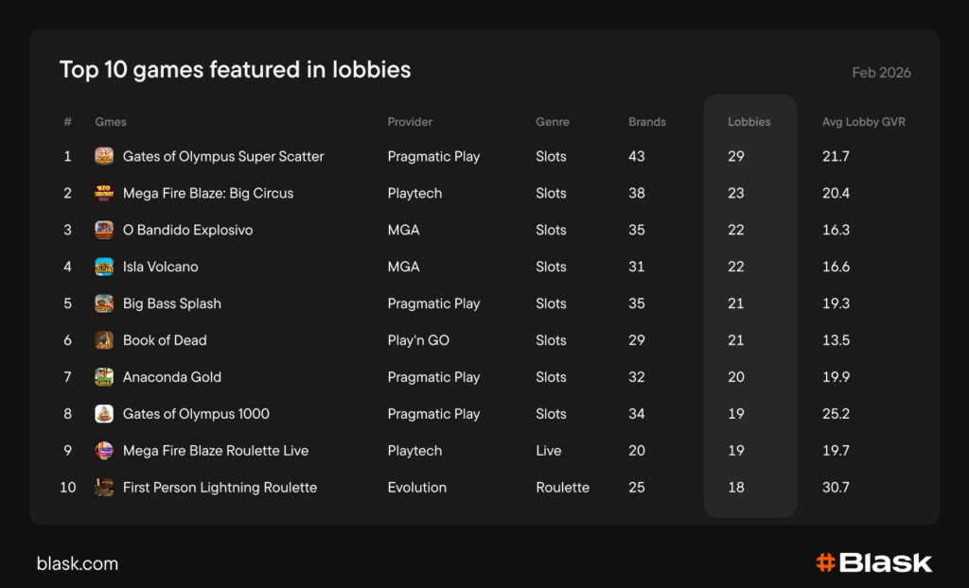The height and width of the screenshot is (588, 969).
Task: Click the Gates of Olympus Super Scatter icon
Action: (104, 156)
